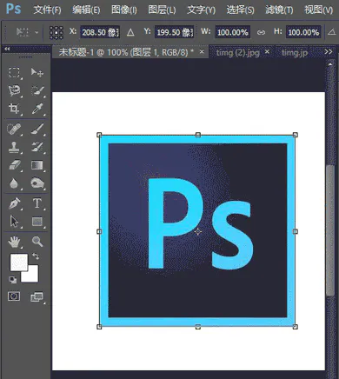Choose the Crop tool
339x379 pixels.
(14, 109)
